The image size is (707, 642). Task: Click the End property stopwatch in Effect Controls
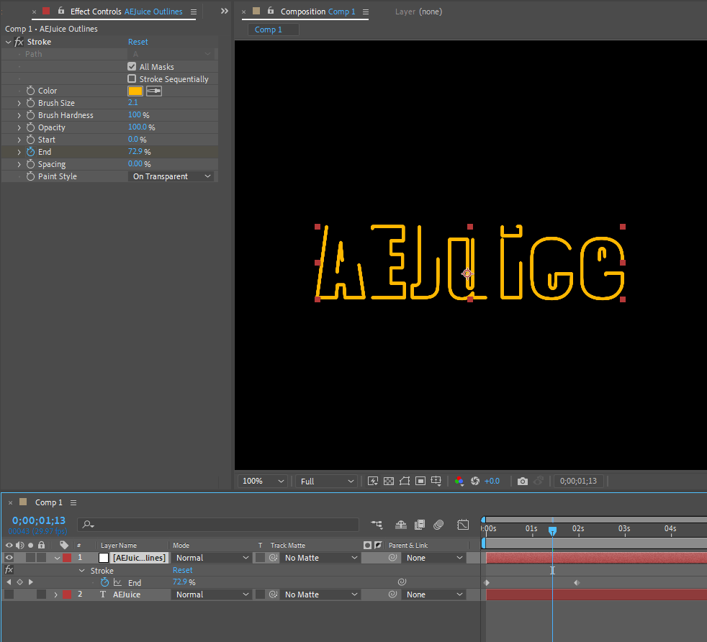[x=30, y=152]
